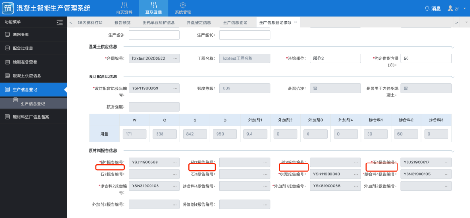470x218 pixels.
Task: Open the 外加剂2报告编号 lookup ellipsis
Action: click(447, 186)
